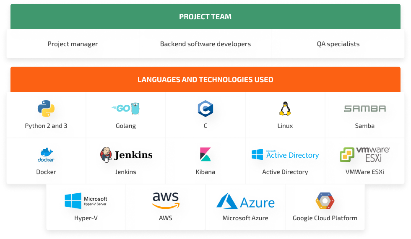Image resolution: width=411 pixels, height=239 pixels.
Task: Click the QA specialists cell
Action: (x=338, y=44)
